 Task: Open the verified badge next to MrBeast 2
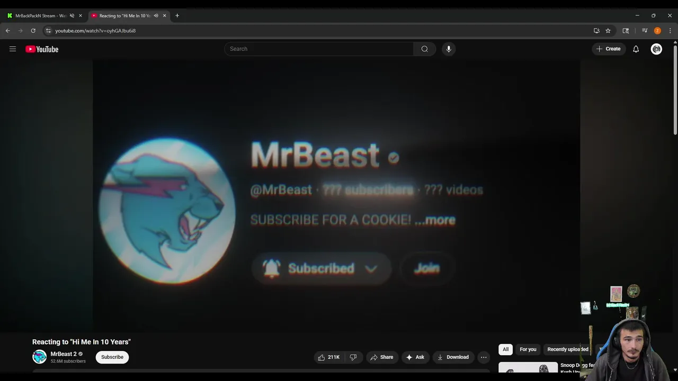click(81, 354)
